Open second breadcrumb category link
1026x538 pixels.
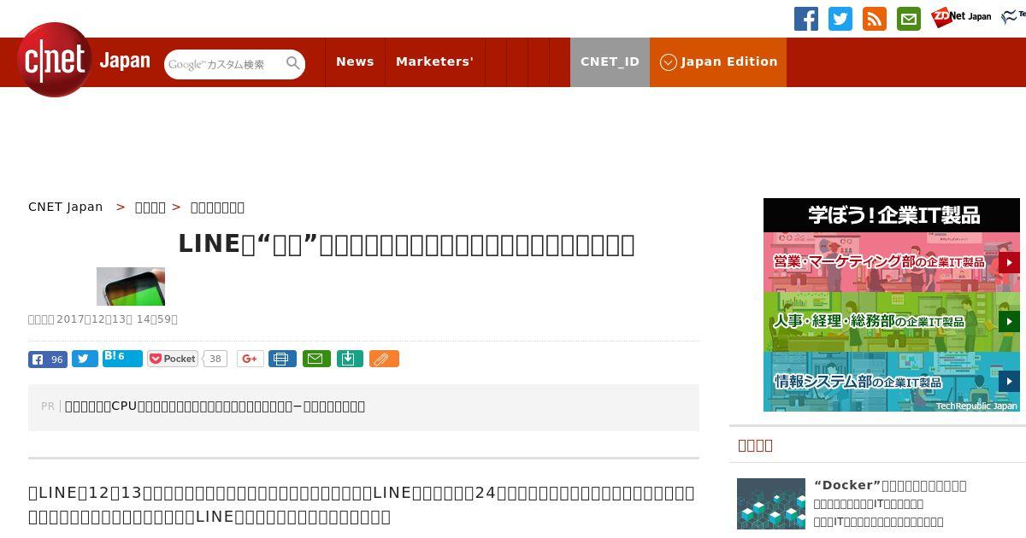(x=150, y=207)
